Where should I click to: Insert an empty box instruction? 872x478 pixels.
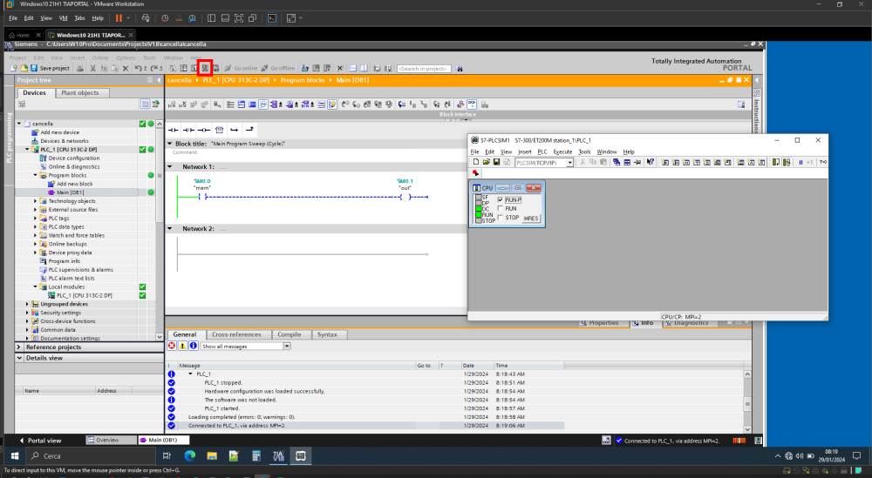[219, 130]
